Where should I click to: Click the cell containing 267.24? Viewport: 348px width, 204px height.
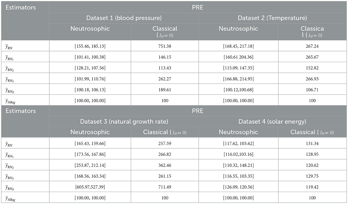point(312,46)
